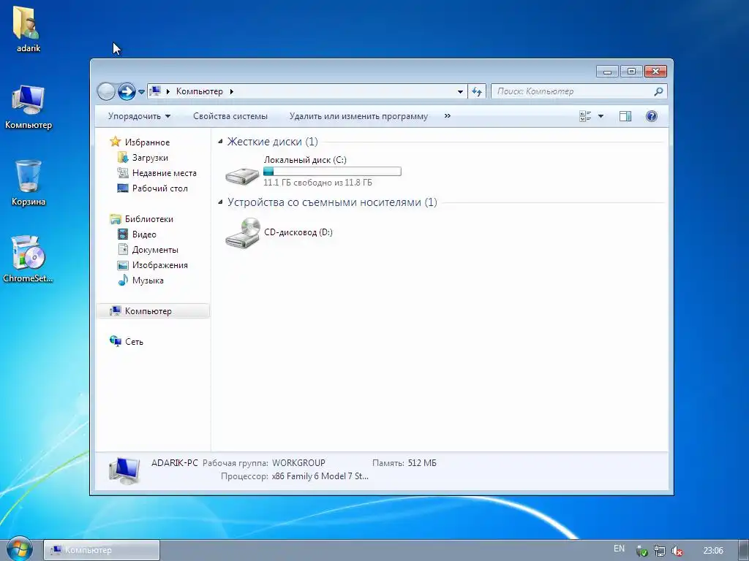Image resolution: width=749 pixels, height=561 pixels.
Task: Click x86 Family 6 Model 7 processor text
Action: [320, 476]
